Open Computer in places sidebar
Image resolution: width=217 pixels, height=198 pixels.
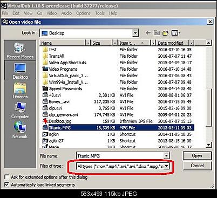coord(20,111)
